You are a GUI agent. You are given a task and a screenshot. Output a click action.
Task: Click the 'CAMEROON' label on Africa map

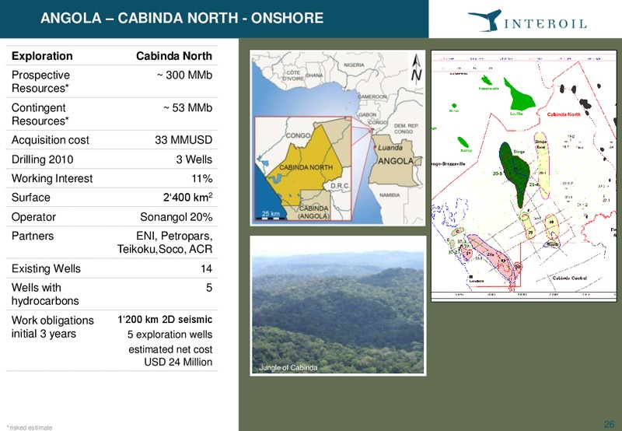(x=372, y=96)
